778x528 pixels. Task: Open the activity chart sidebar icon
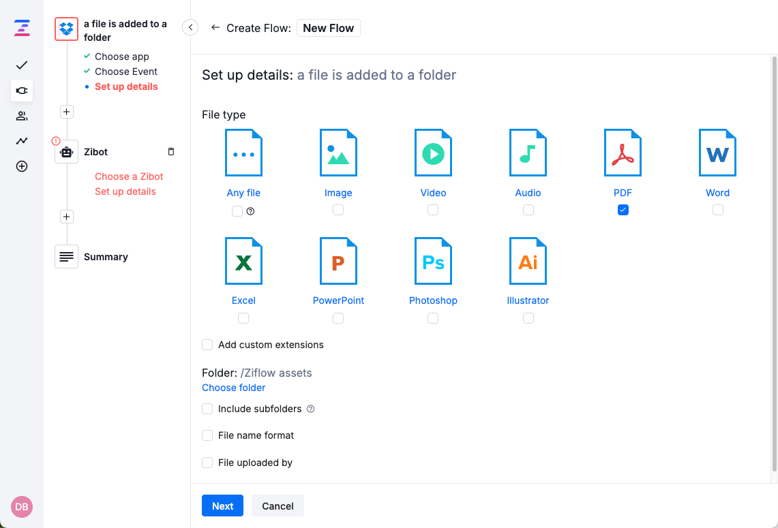[21, 141]
